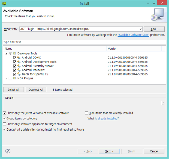Click the Version column header
169x159 pixels.
[134, 49]
